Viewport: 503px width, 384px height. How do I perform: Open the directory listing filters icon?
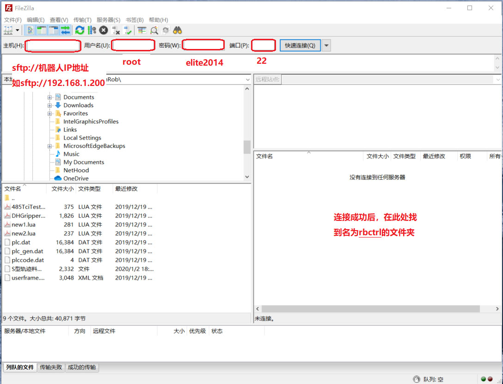[142, 30]
